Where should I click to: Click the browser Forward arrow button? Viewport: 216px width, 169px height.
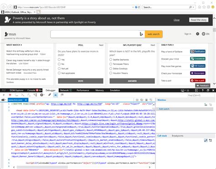click(x=10, y=7)
